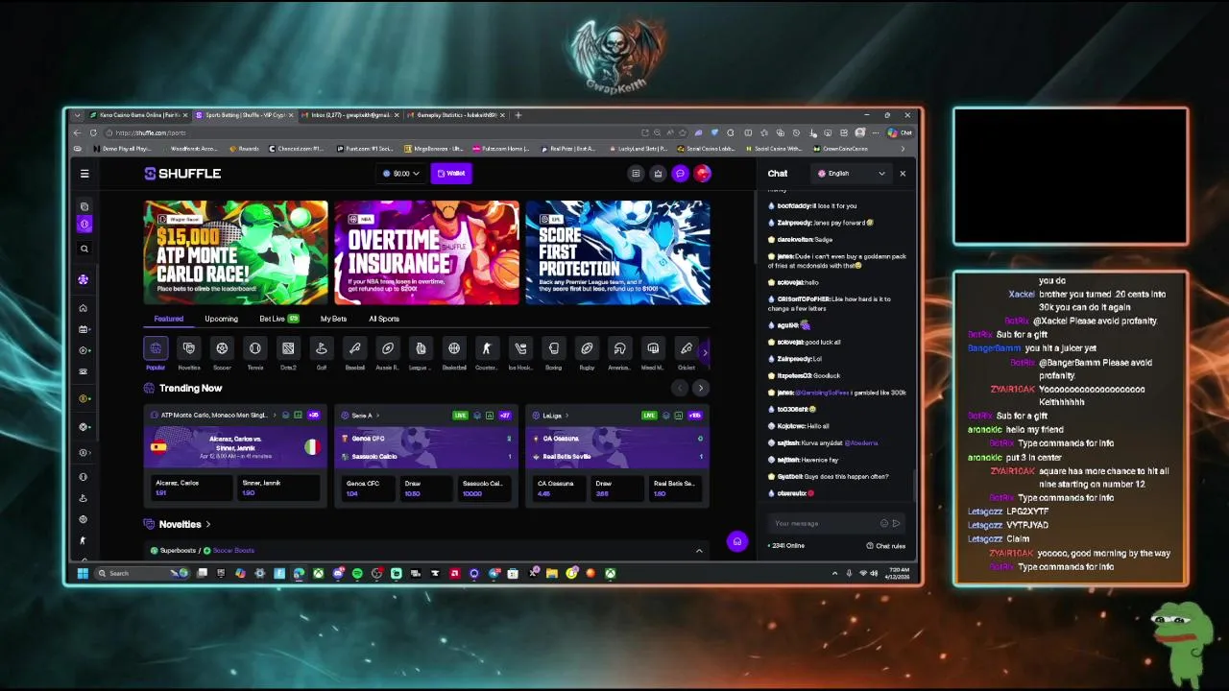Switch to the All Sports tab
Viewport: 1229px width, 691px height.
(x=384, y=319)
